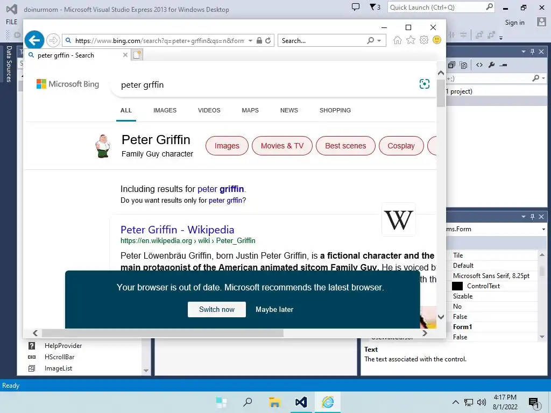Click Maybe later

click(274, 309)
